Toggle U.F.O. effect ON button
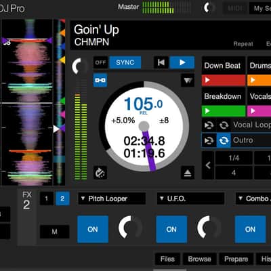The height and width of the screenshot is (271, 271). [x=171, y=229]
